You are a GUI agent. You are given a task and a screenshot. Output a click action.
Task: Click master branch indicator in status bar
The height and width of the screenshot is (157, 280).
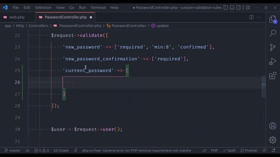tap(13, 150)
